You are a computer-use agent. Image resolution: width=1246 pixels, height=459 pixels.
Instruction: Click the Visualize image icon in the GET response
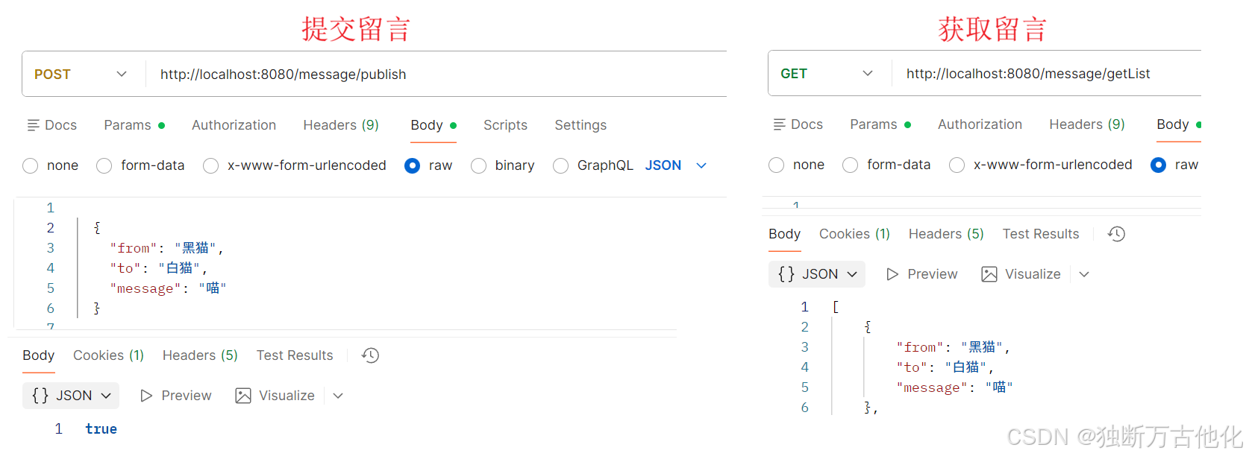pos(989,274)
